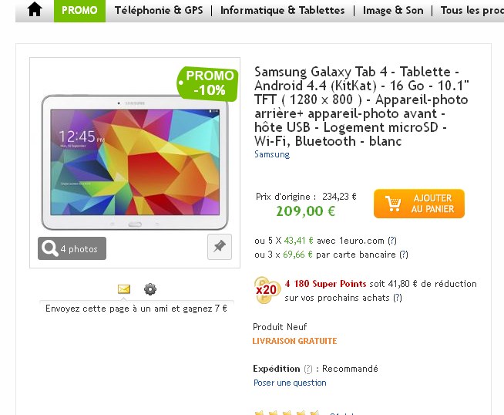Open the PROMO tab
Viewport: 504px width, 415px height.
tap(79, 11)
